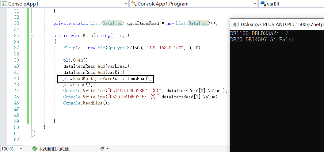Collapse the Main method outlining box

31,36
